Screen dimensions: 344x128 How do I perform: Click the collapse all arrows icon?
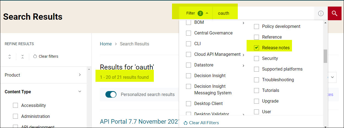(x=23, y=56)
